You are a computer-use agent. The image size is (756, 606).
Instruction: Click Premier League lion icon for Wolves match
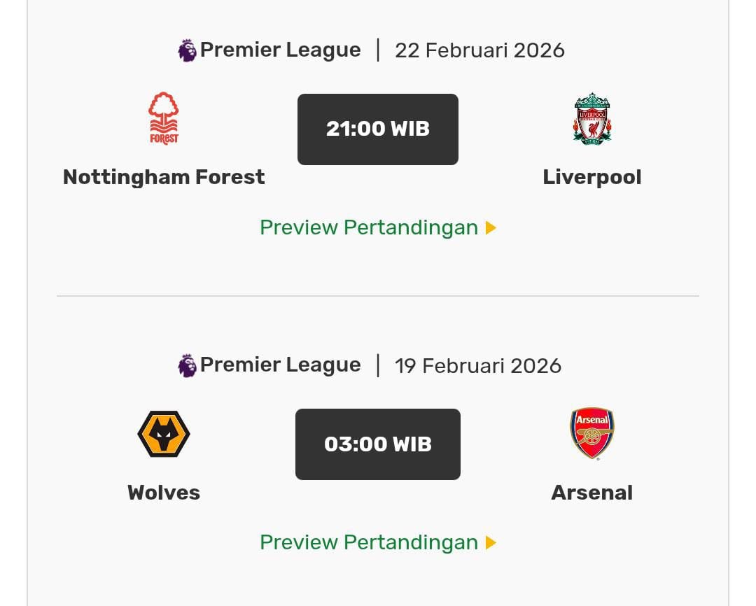coord(187,365)
